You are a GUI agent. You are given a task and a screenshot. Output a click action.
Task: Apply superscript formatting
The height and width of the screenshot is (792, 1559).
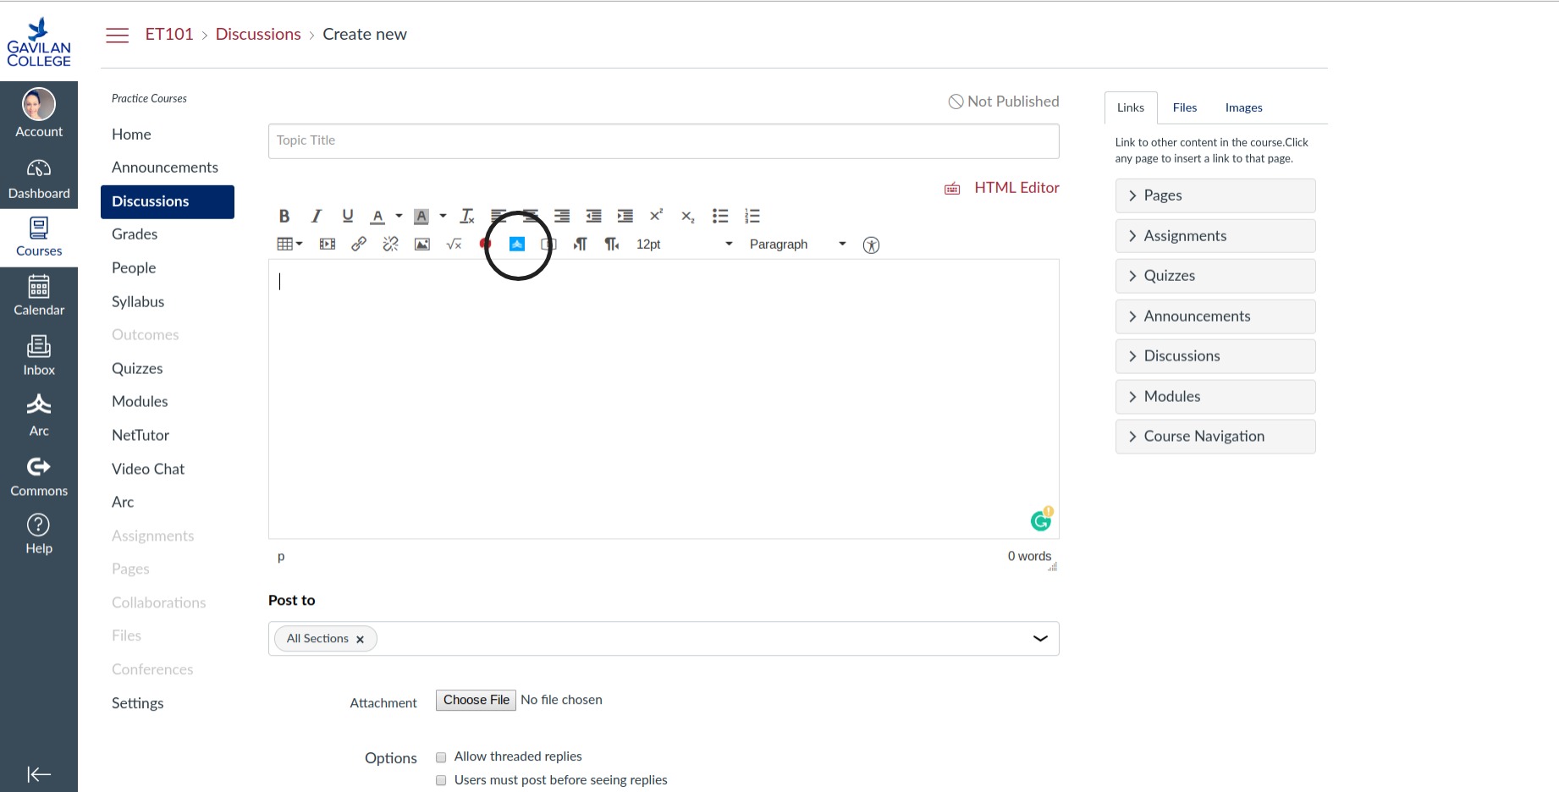coord(656,216)
